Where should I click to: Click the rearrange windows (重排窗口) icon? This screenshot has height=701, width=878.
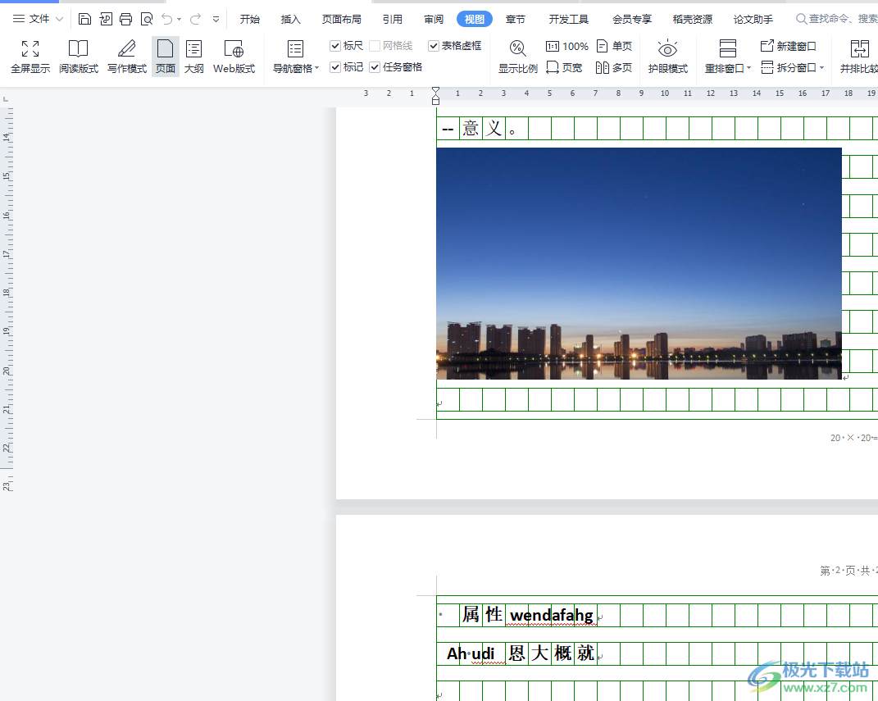727,48
